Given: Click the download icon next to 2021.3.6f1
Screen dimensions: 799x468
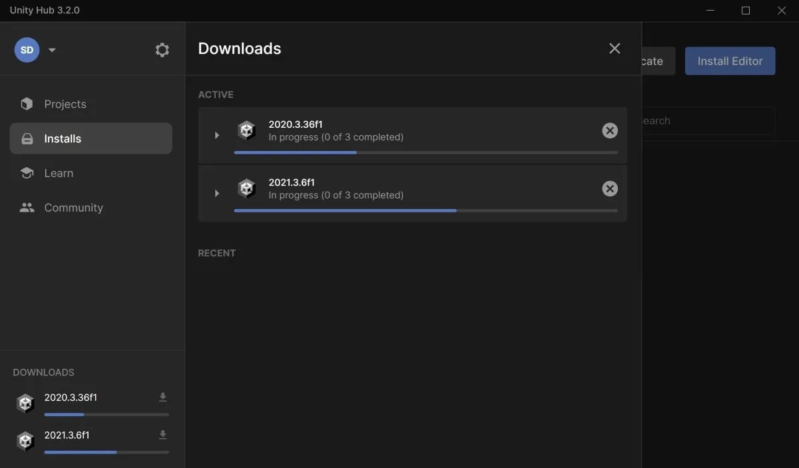Looking at the screenshot, I should 162,434.
